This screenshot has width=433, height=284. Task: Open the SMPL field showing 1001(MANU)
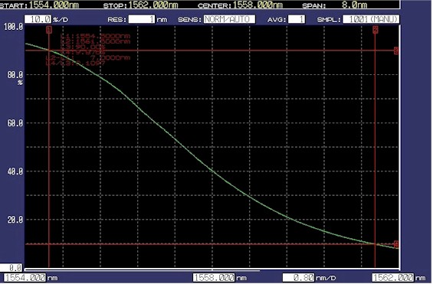pyautogui.click(x=371, y=19)
